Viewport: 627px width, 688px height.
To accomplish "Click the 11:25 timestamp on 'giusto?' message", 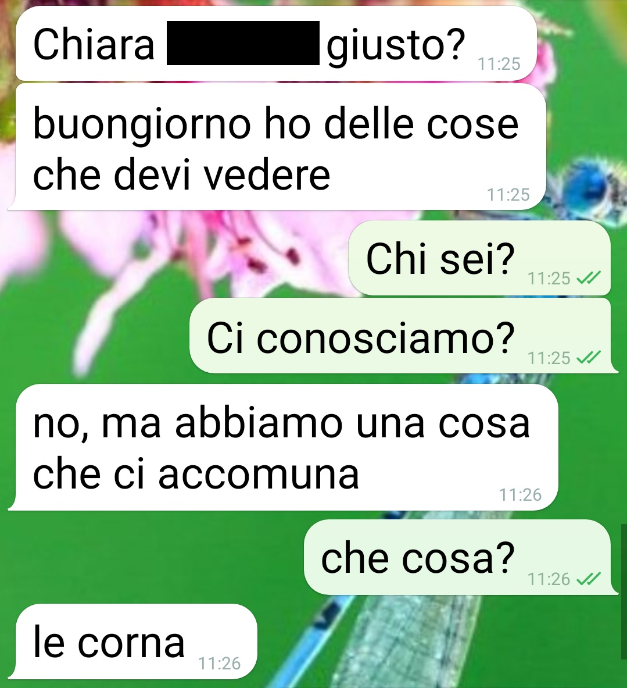I will pos(499,64).
